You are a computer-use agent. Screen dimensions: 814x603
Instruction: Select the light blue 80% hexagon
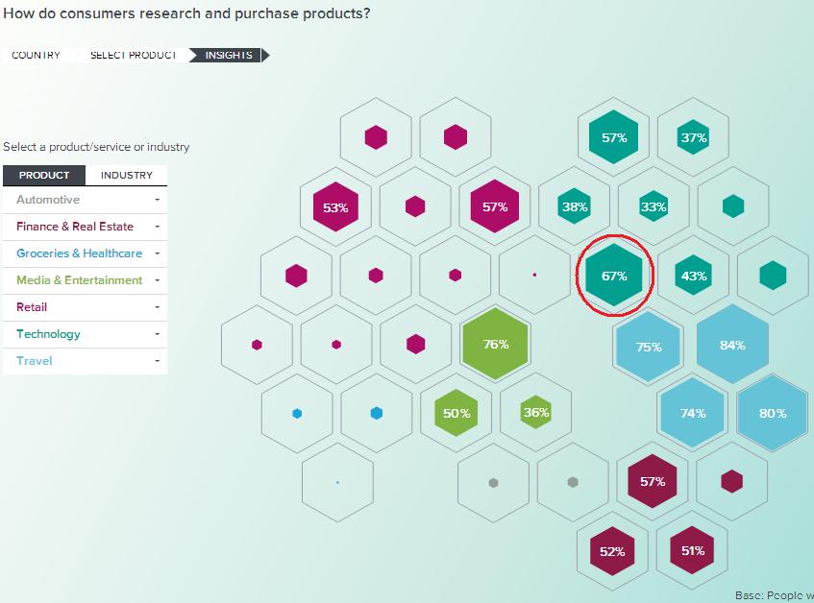[x=773, y=413]
